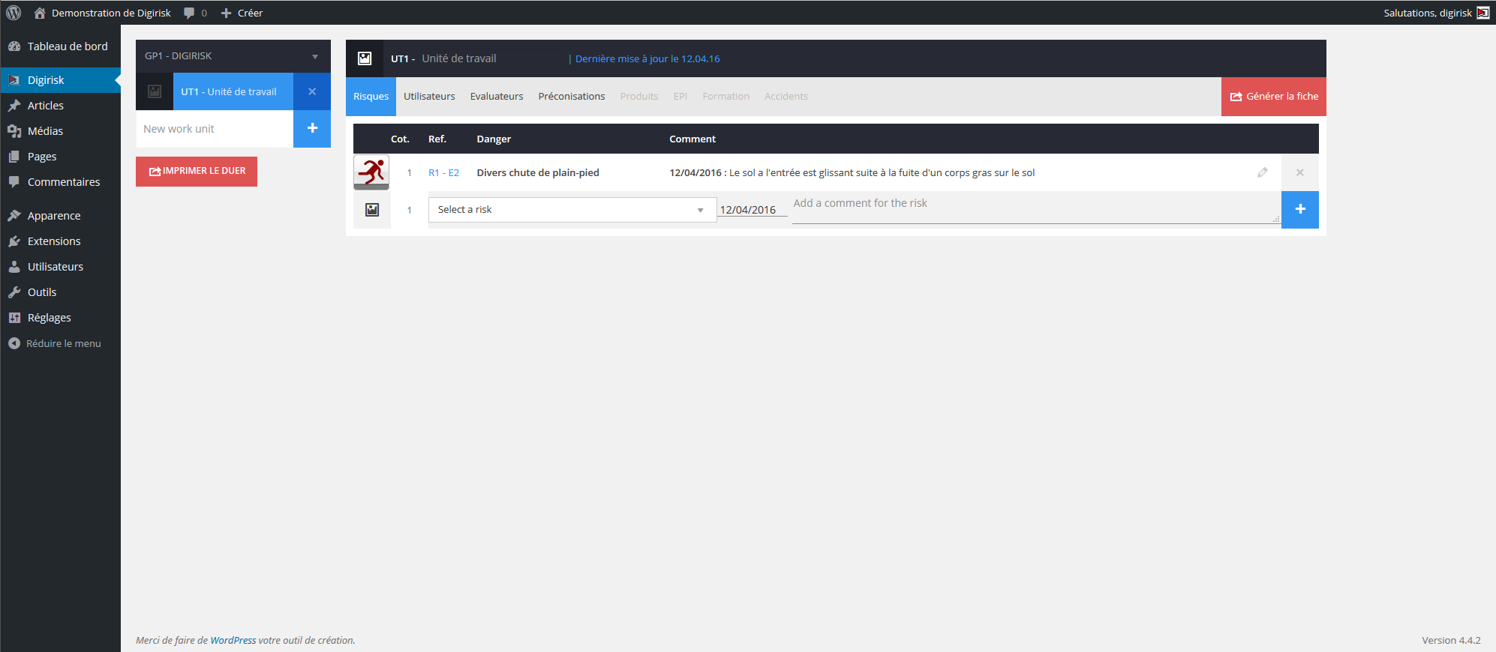Click the slipping-person danger icon
This screenshot has height=652, width=1496.
(371, 172)
